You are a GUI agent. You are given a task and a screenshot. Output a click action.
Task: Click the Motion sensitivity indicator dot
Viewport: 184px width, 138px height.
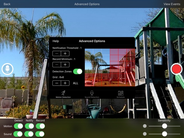click(145, 126)
